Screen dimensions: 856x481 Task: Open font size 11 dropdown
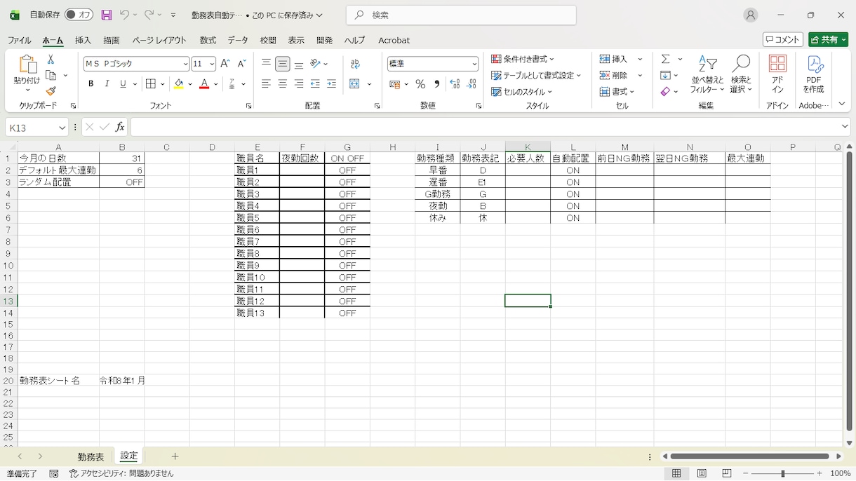pos(211,64)
